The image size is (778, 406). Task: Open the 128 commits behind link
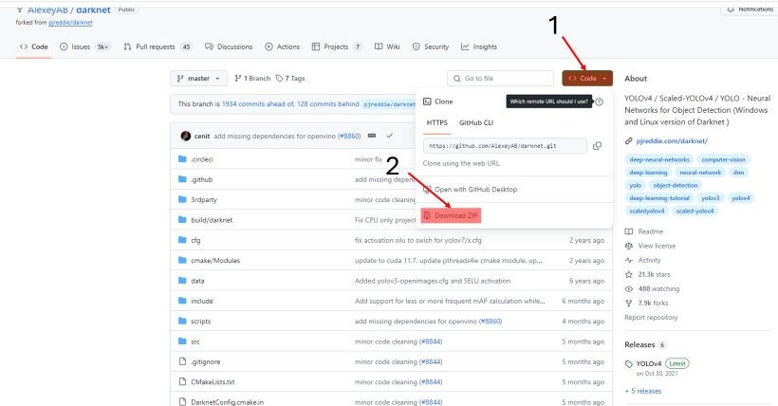click(x=328, y=104)
